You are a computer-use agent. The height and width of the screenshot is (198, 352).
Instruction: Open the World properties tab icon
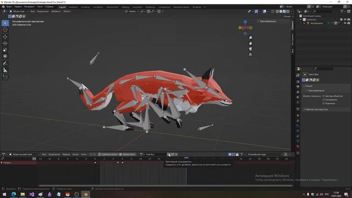pos(298,102)
